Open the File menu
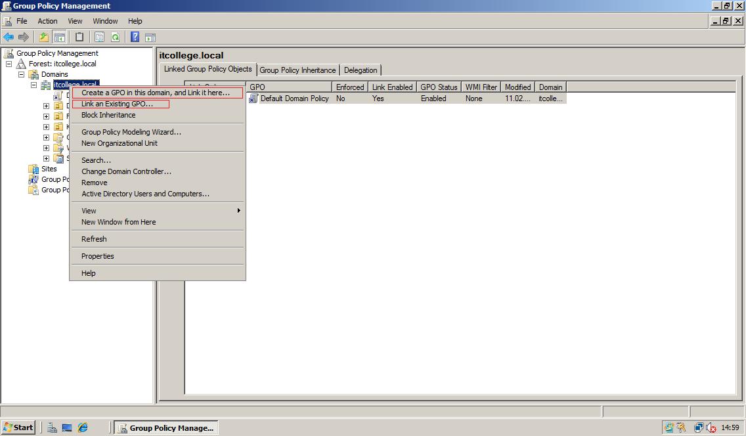The image size is (746, 436). [x=22, y=21]
